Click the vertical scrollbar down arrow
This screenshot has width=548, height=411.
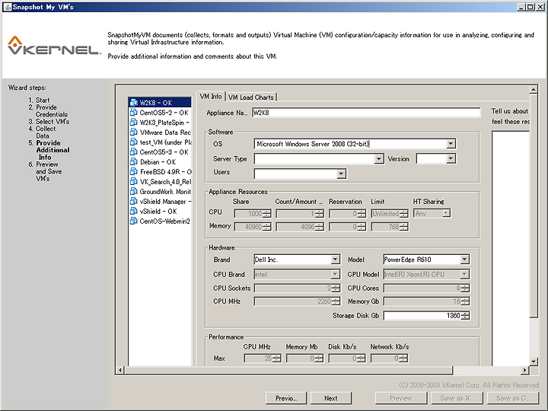(x=534, y=362)
